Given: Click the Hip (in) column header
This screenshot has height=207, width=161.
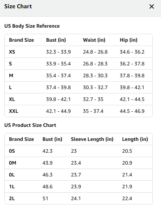Looking at the screenshot, I should (x=128, y=40).
